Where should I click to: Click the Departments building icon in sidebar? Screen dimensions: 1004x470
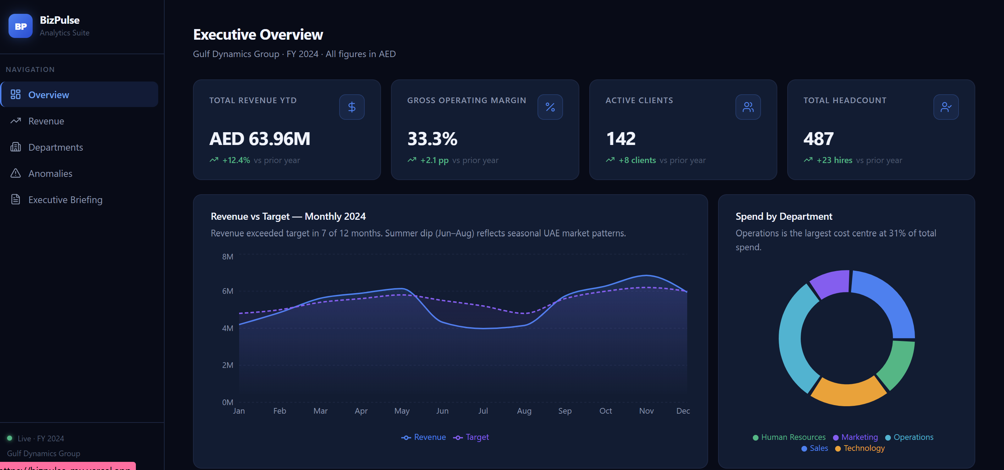[x=16, y=147]
